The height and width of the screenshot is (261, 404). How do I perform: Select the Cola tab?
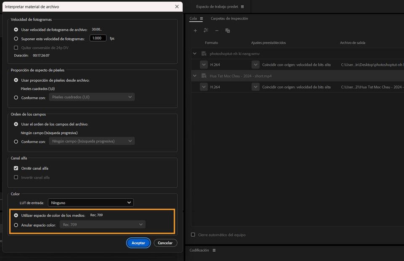194,19
